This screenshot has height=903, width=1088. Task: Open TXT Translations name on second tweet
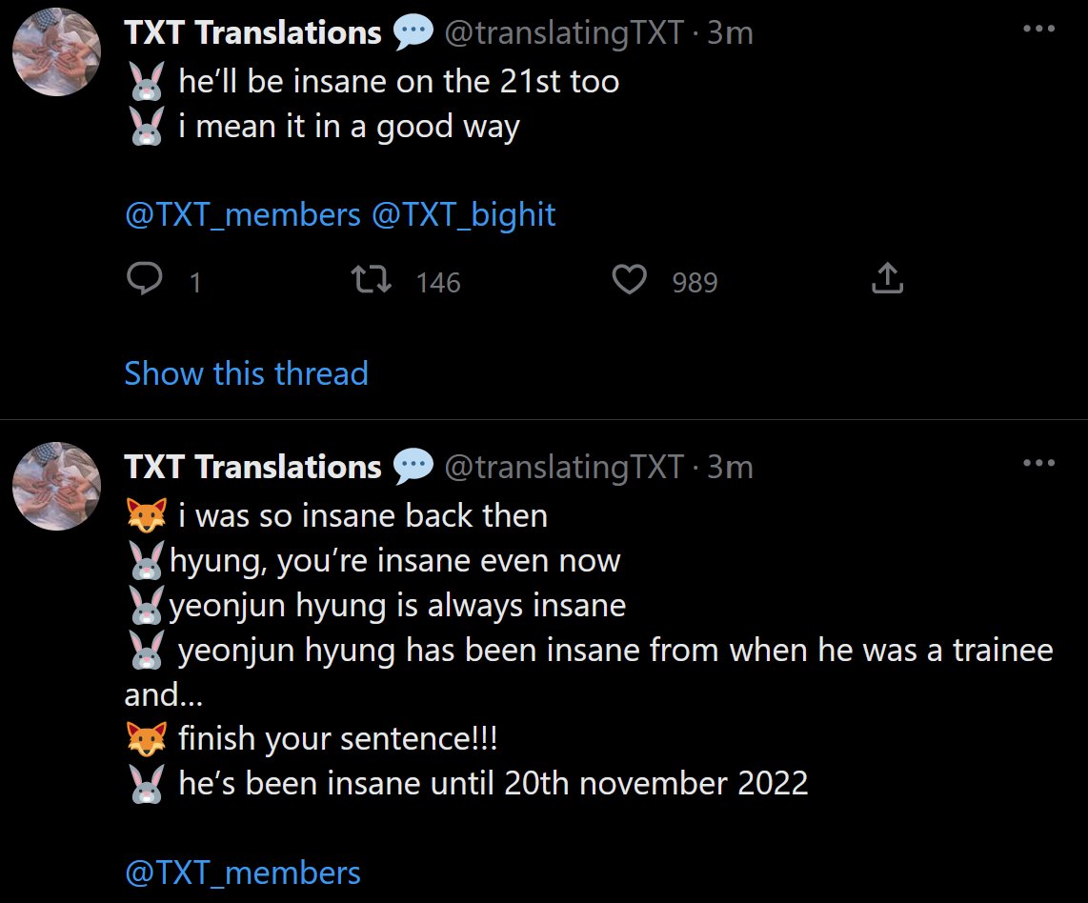252,467
